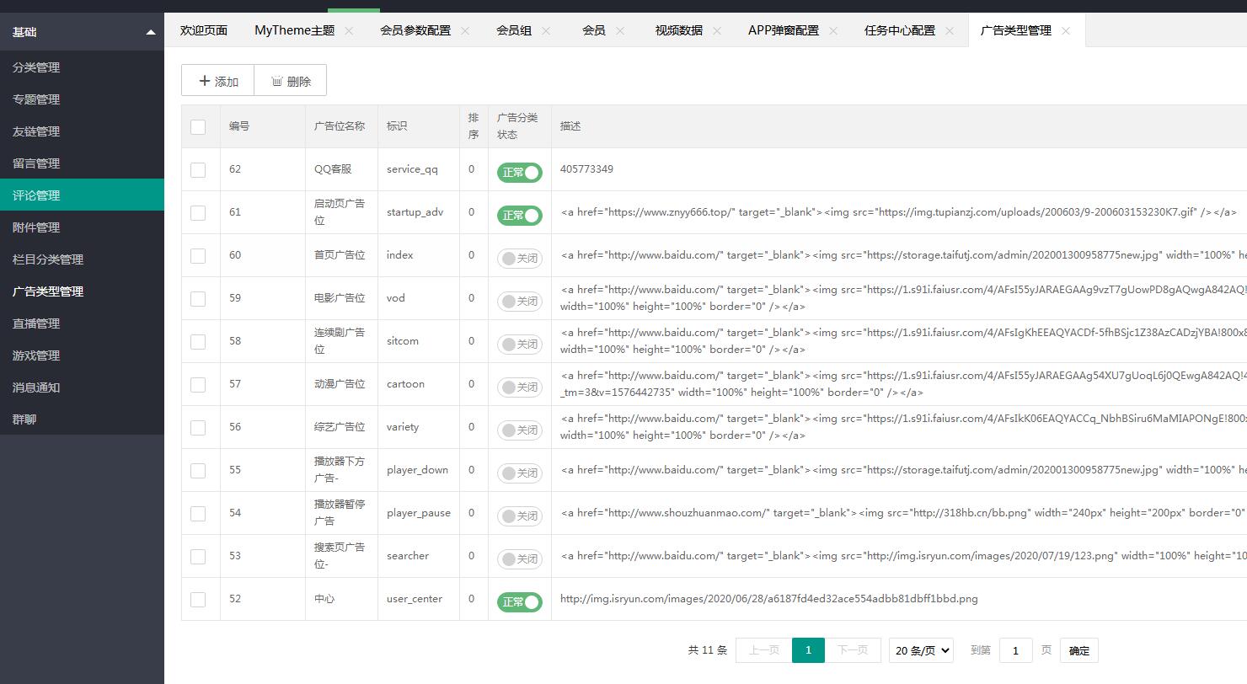Switch to the 会员参数配置 tab
The image size is (1247, 684).
point(415,30)
